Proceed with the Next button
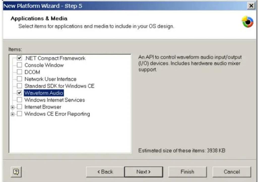This screenshot has width=258, height=182. click(x=144, y=172)
